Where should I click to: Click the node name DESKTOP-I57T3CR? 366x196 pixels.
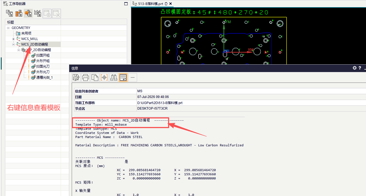[152, 108]
